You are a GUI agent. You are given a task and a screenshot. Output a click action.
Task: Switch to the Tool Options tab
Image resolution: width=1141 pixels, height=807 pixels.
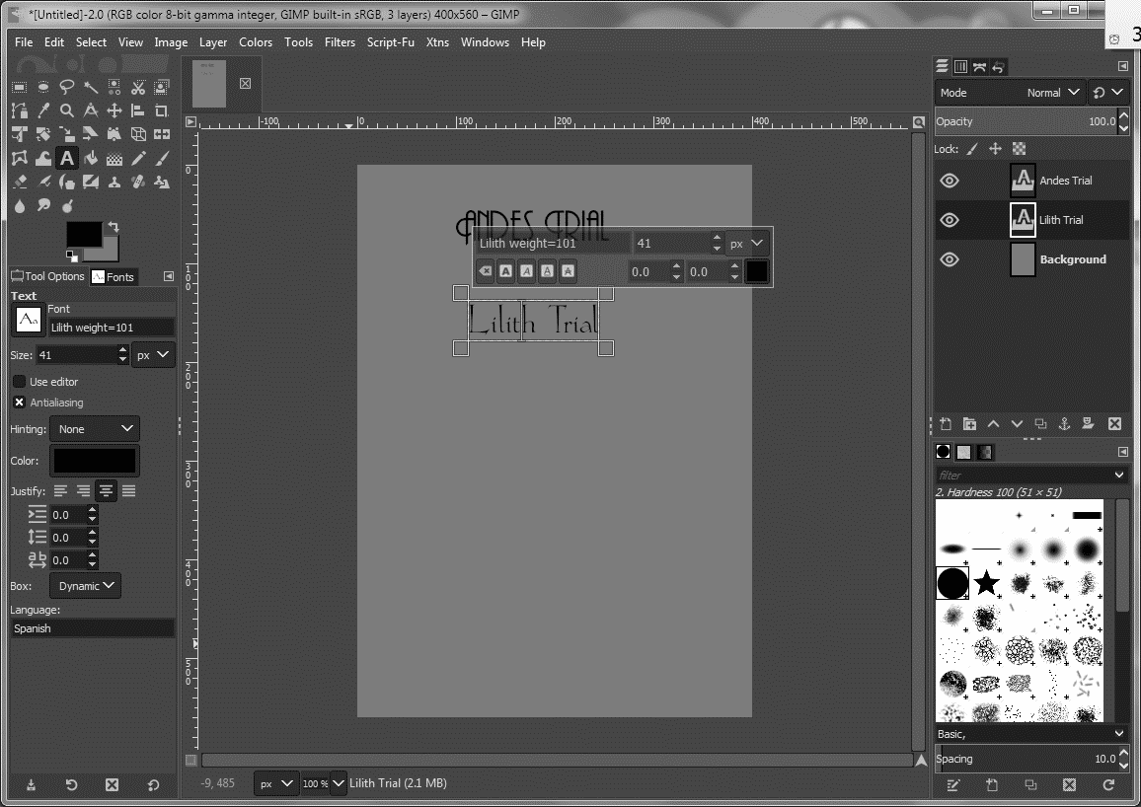pyautogui.click(x=48, y=276)
